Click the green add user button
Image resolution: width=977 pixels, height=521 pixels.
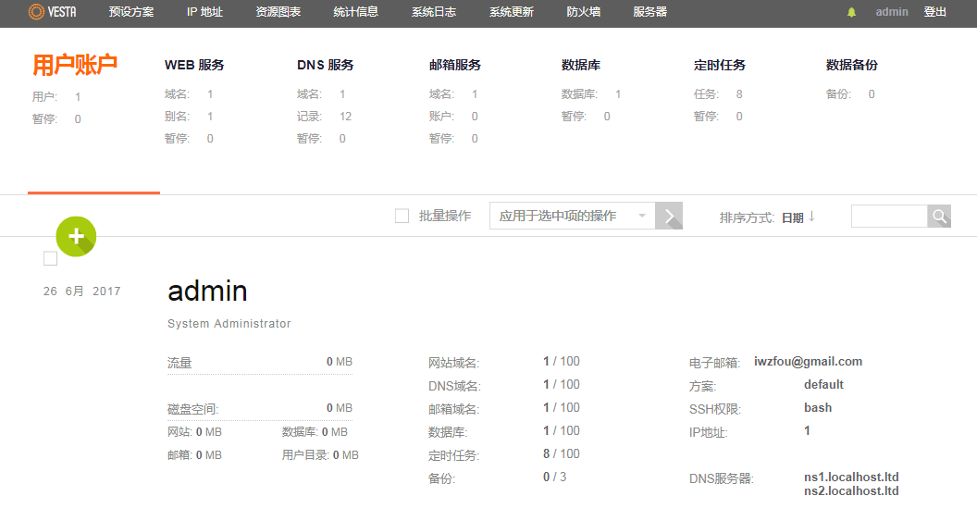tap(76, 237)
